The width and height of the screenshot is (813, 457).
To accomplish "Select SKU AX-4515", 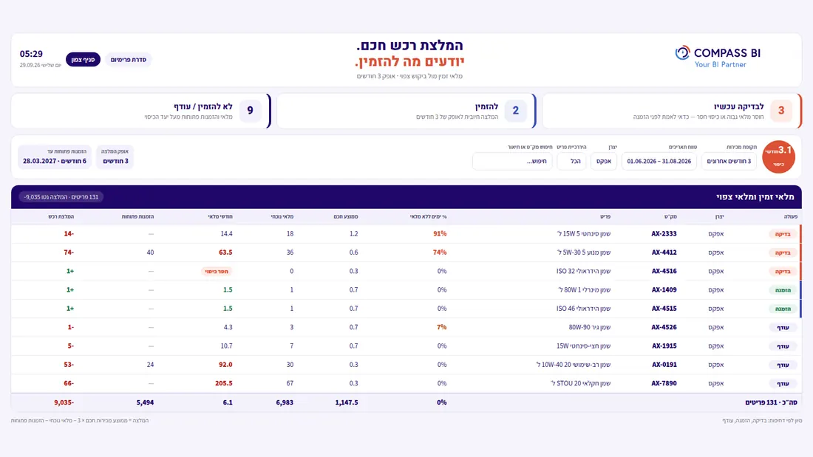I will pyautogui.click(x=664, y=309).
